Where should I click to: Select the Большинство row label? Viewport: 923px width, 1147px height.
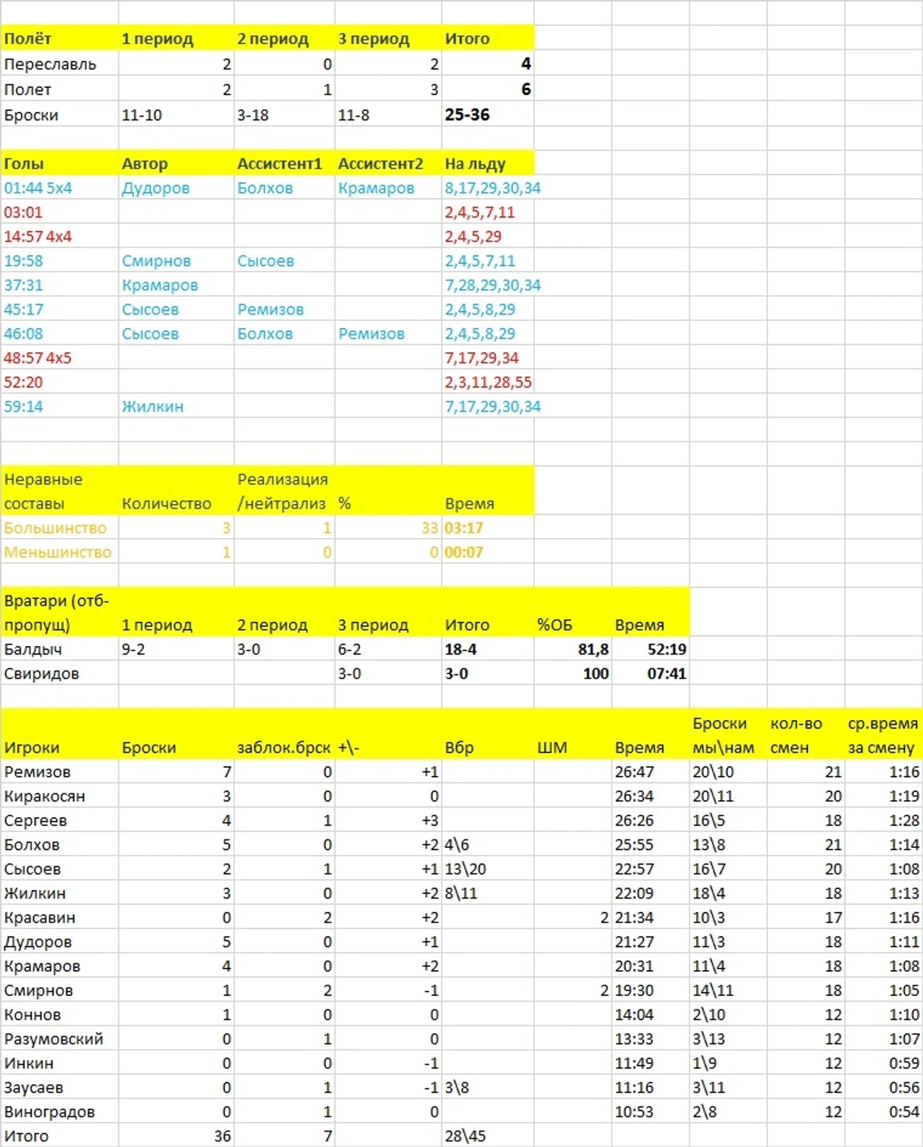(x=59, y=528)
